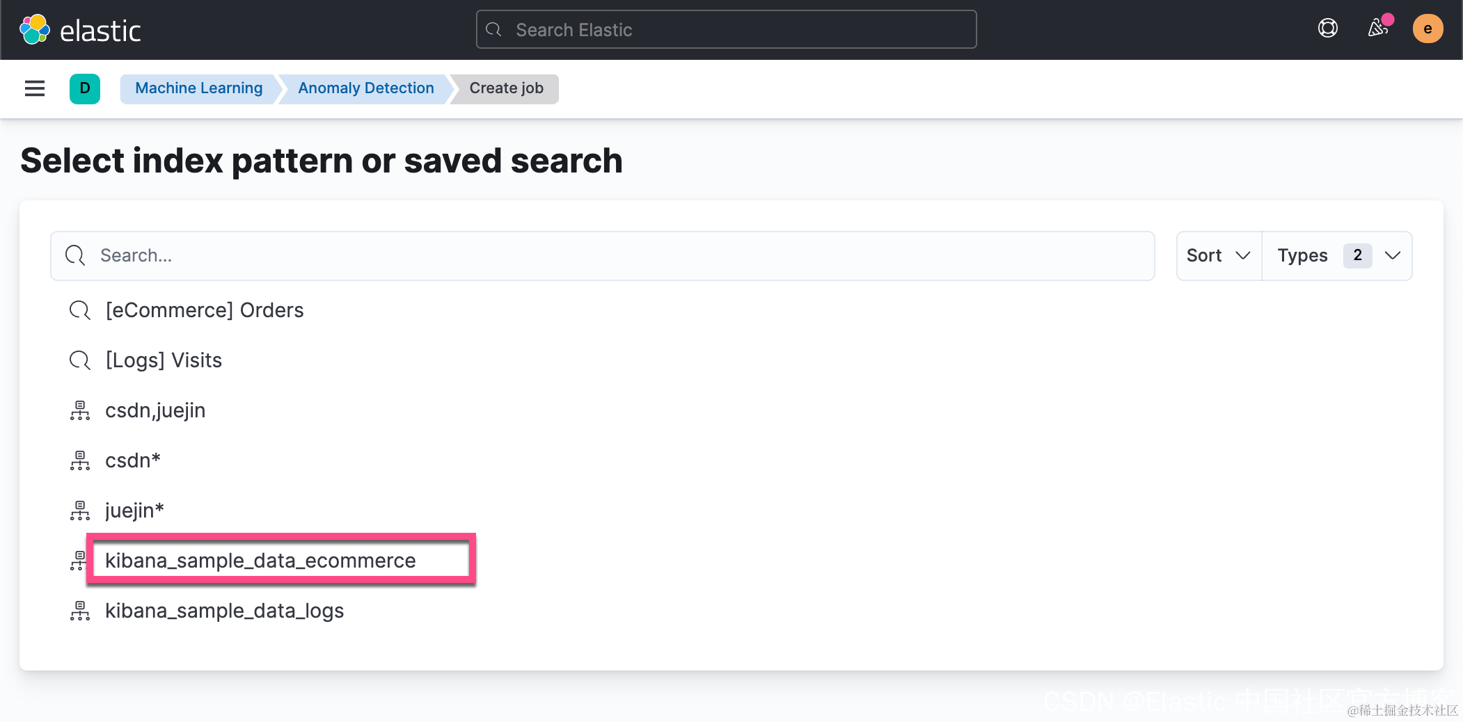This screenshot has height=722, width=1463.
Task: Click the Create job breadcrumb
Action: pyautogui.click(x=507, y=88)
